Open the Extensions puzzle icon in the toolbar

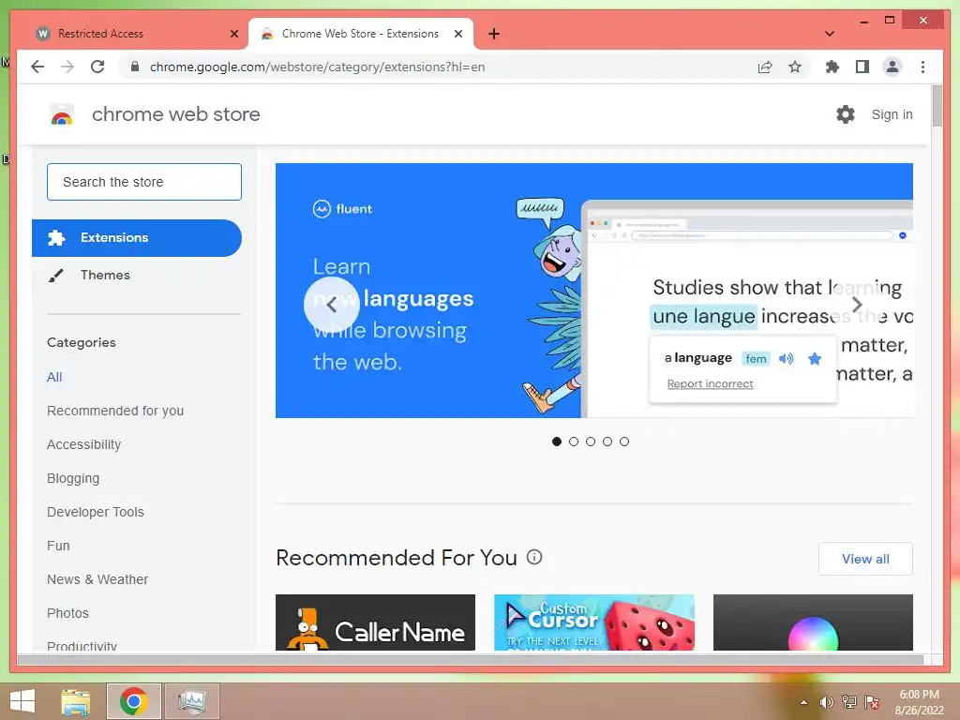(x=832, y=67)
